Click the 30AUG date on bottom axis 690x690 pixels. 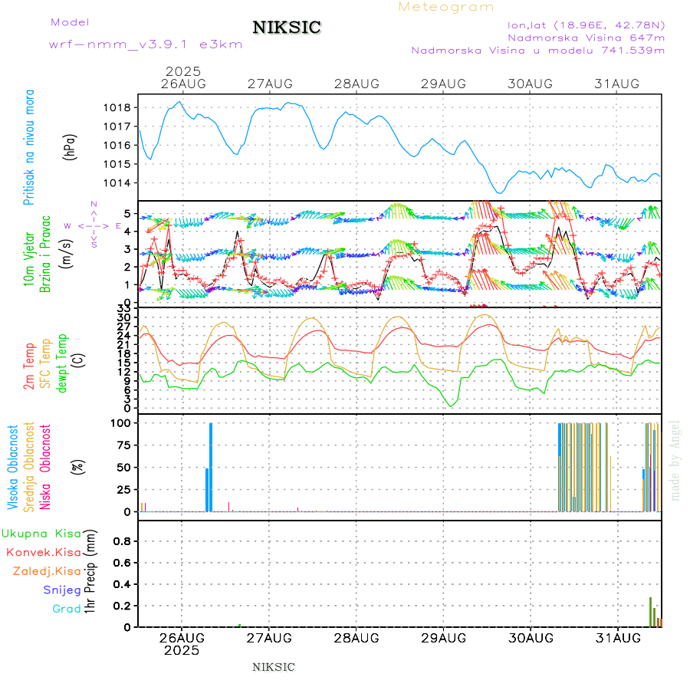pos(531,638)
